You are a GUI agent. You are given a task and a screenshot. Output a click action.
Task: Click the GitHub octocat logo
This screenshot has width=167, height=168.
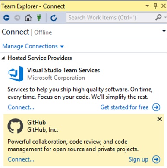coord(15,126)
